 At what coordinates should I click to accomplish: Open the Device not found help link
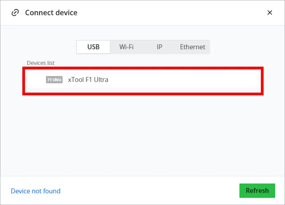pyautogui.click(x=36, y=191)
